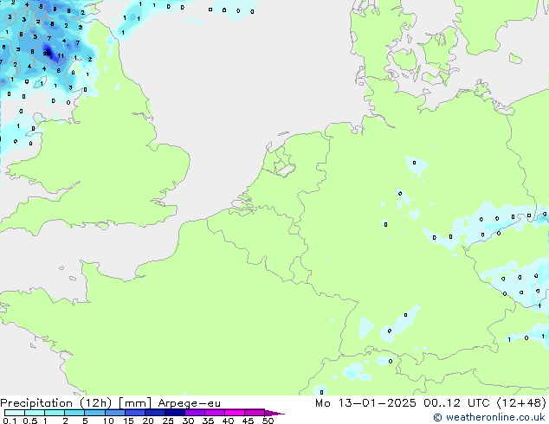
Task: Click the "Arpege-eu" model name text
Action: pyautogui.click(x=189, y=403)
